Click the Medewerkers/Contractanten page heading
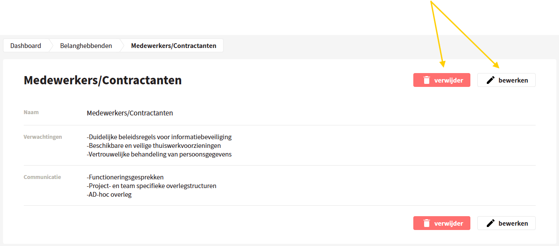The image size is (559, 246). 102,80
